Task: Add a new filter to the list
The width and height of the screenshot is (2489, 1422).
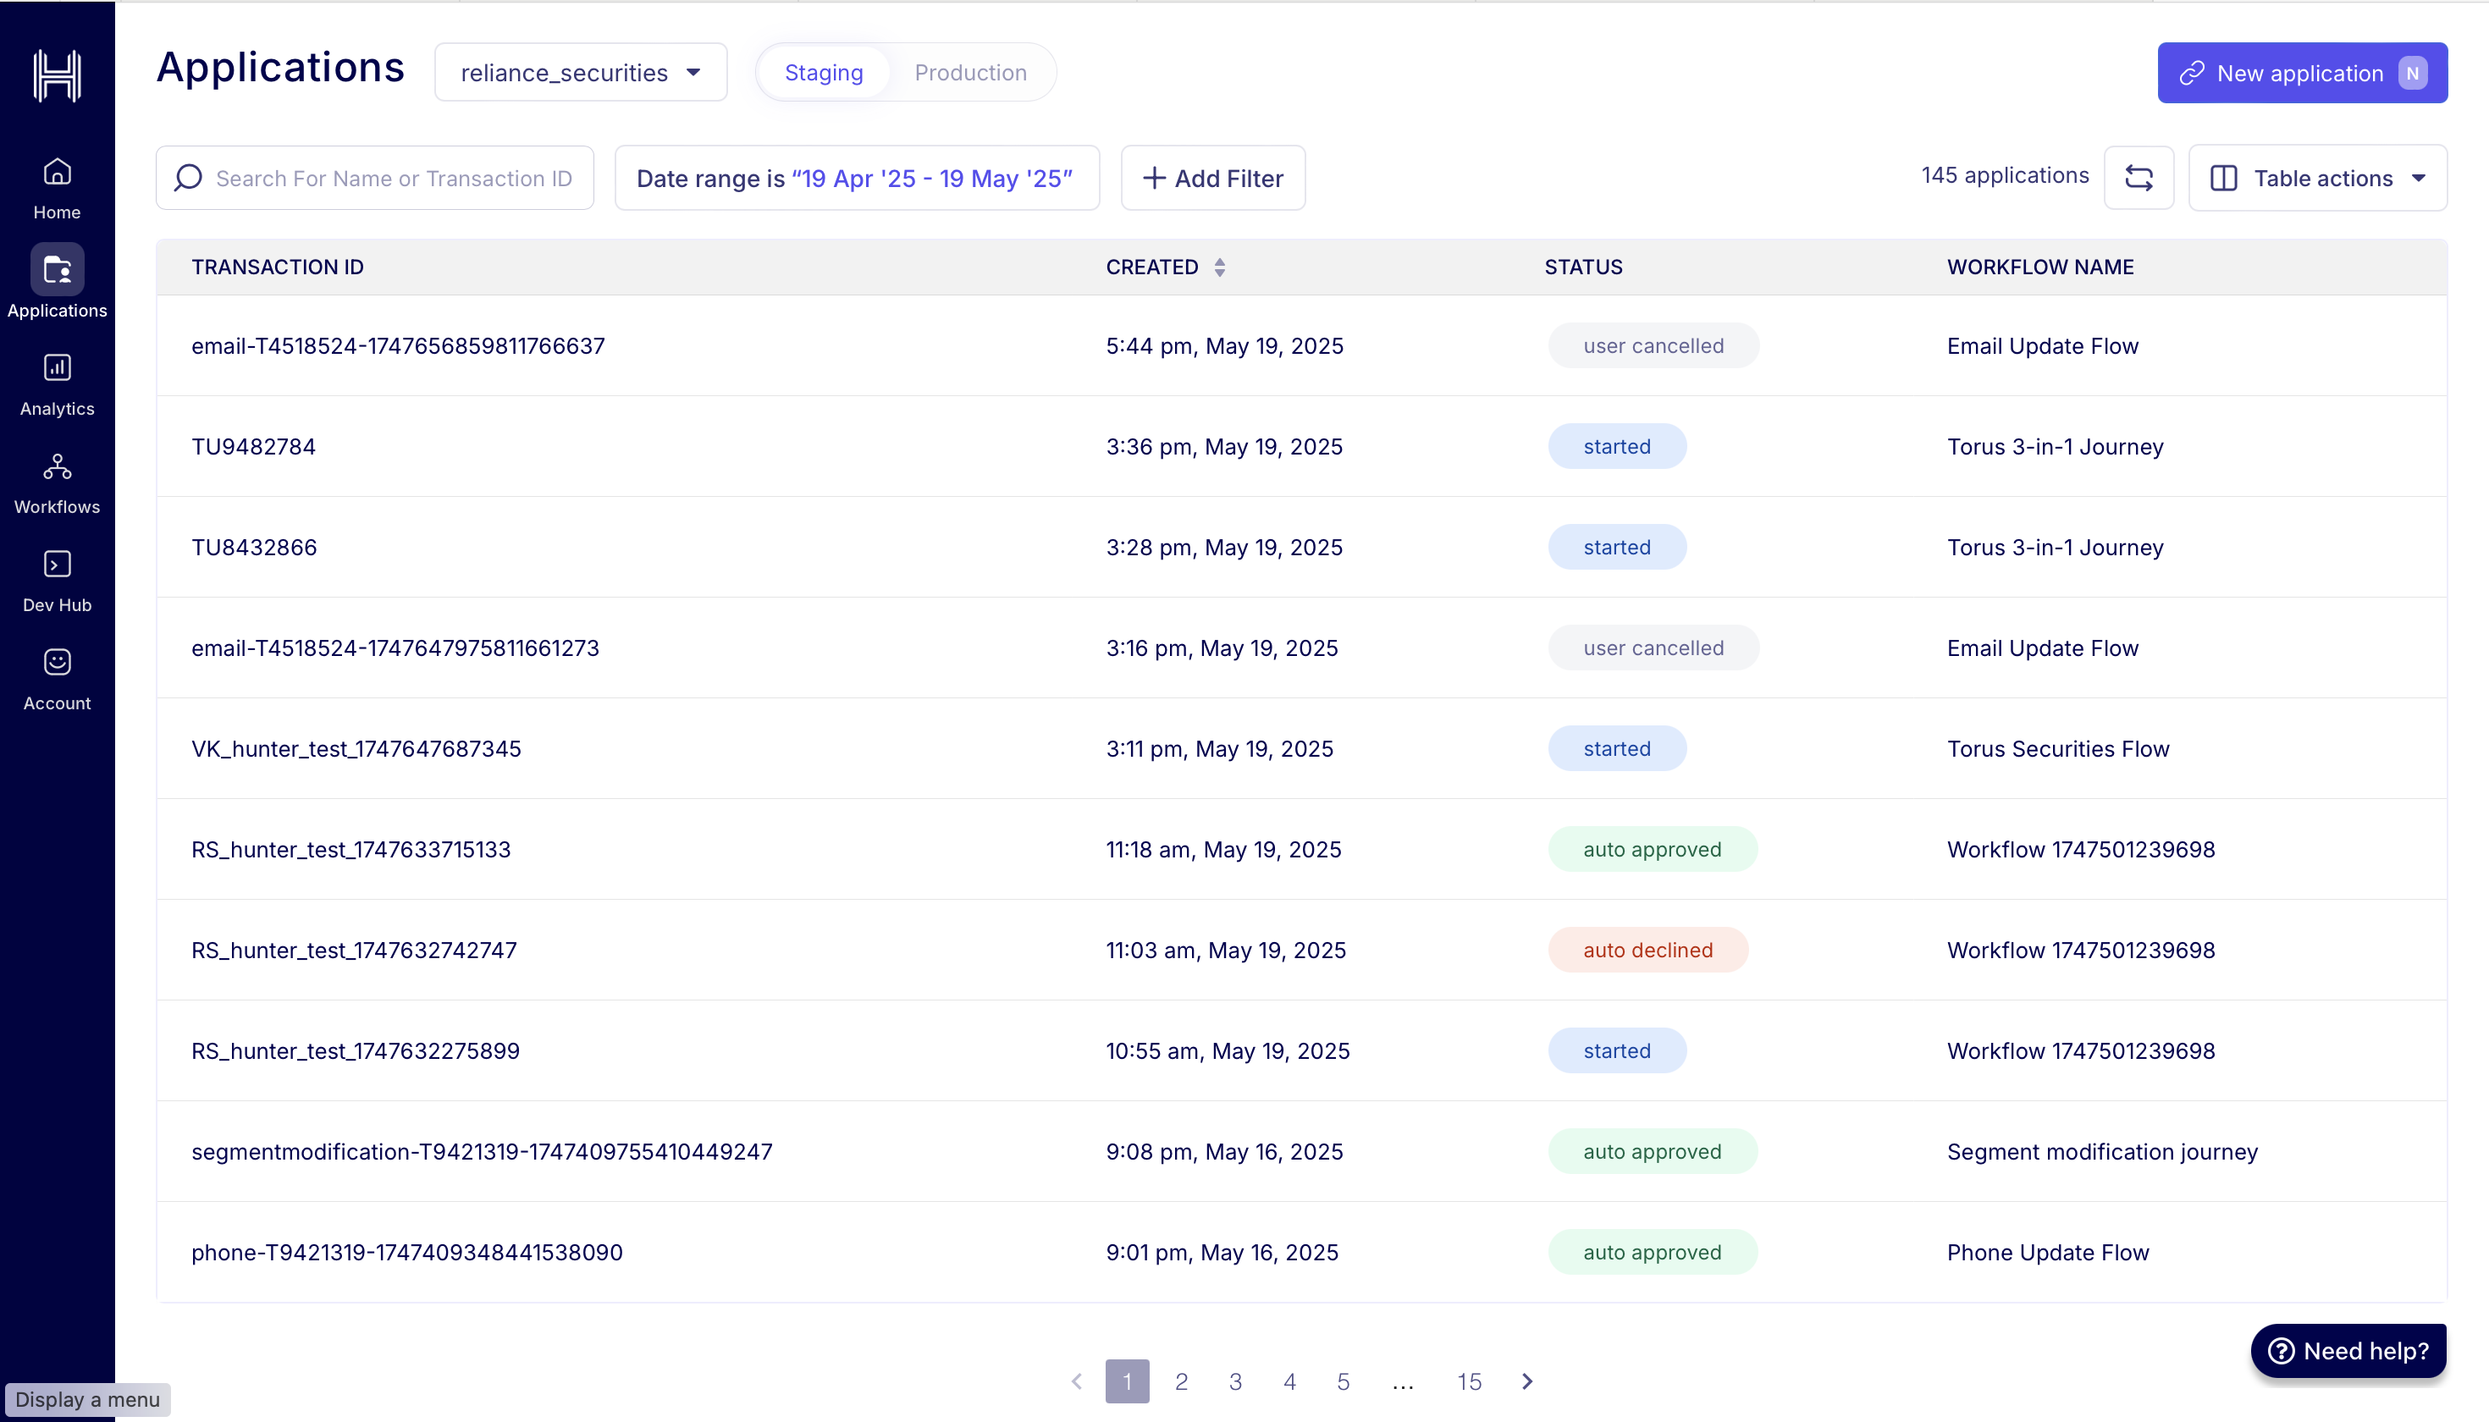Action: pos(1212,178)
